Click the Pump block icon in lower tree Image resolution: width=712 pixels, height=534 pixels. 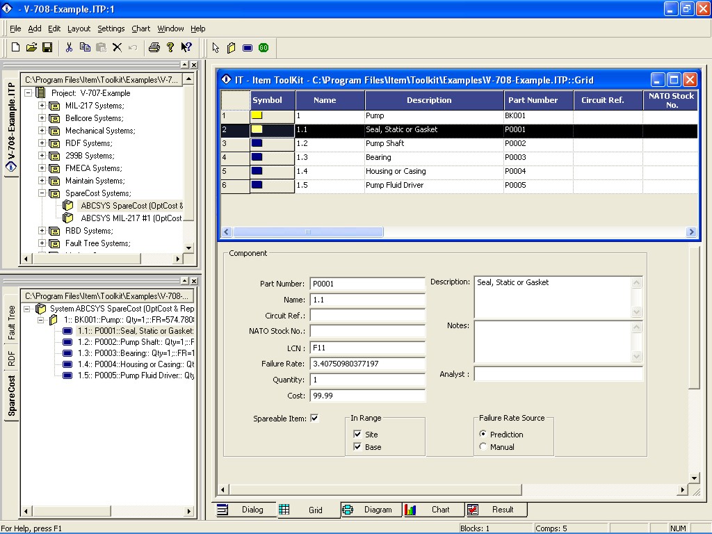click(53, 320)
